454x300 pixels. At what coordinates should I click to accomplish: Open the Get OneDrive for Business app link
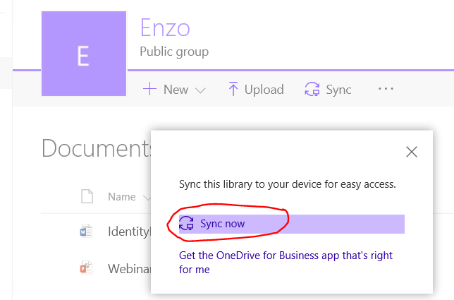click(286, 262)
